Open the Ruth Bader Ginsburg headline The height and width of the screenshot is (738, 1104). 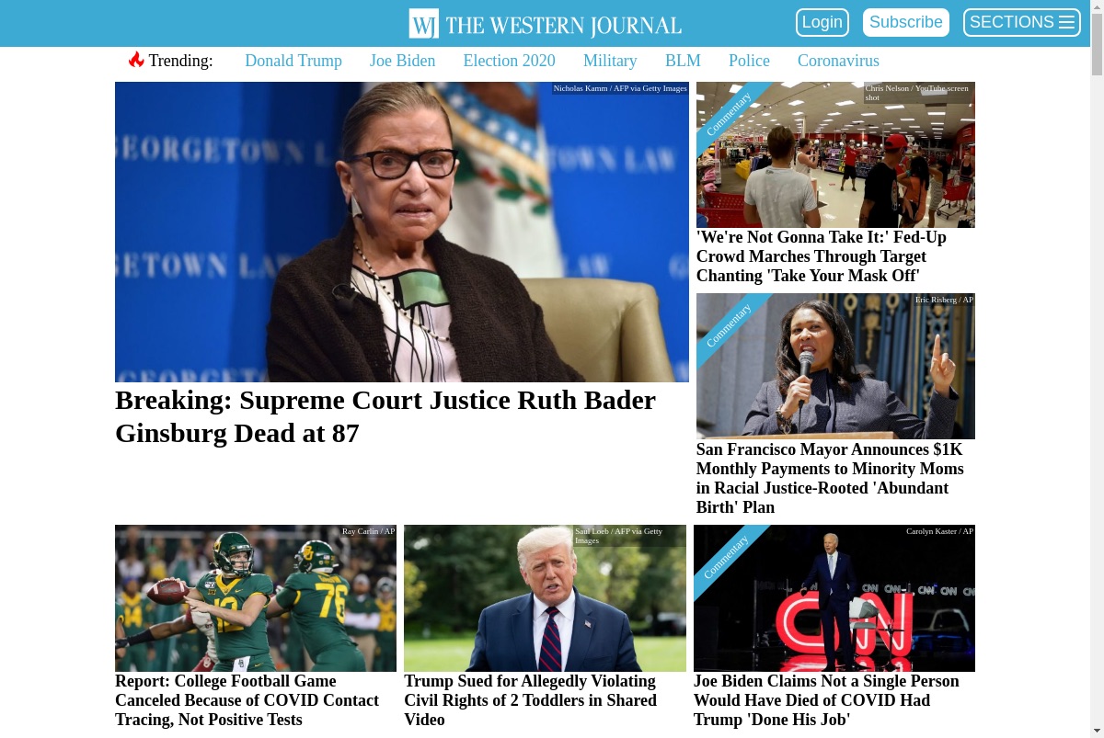point(385,416)
